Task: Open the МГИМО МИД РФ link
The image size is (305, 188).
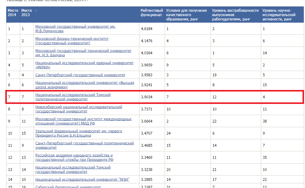Action: coord(83,121)
